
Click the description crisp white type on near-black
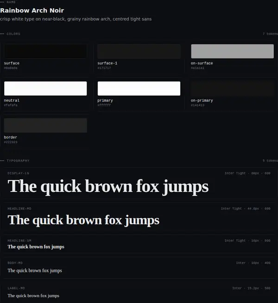[x=76, y=19]
